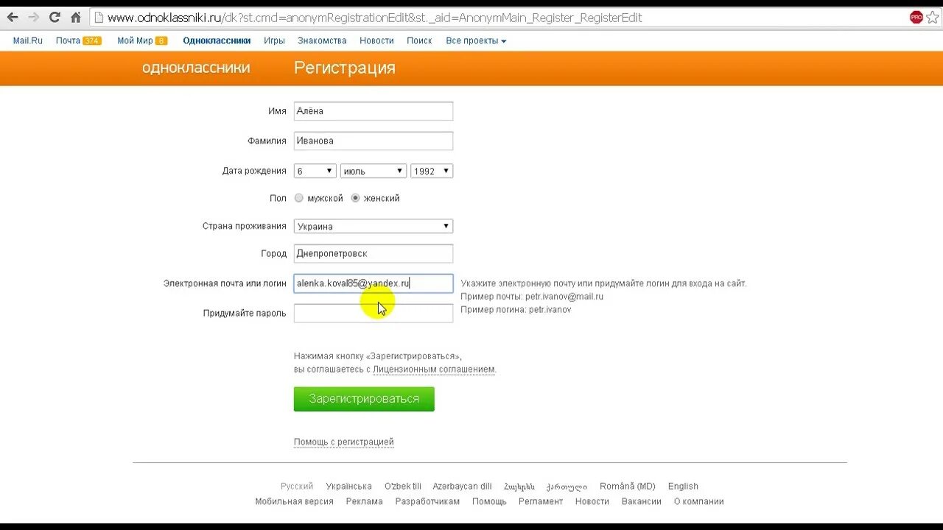Open the Помощь с регистрацией link
The height and width of the screenshot is (530, 943).
[344, 442]
